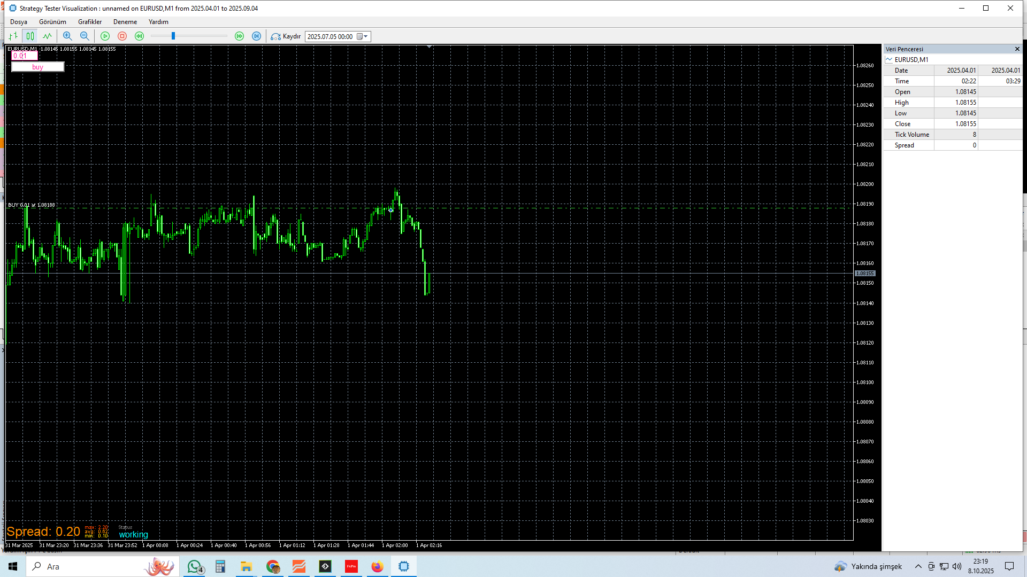Click the Close value 1.08155
The width and height of the screenshot is (1027, 577).
click(x=965, y=124)
